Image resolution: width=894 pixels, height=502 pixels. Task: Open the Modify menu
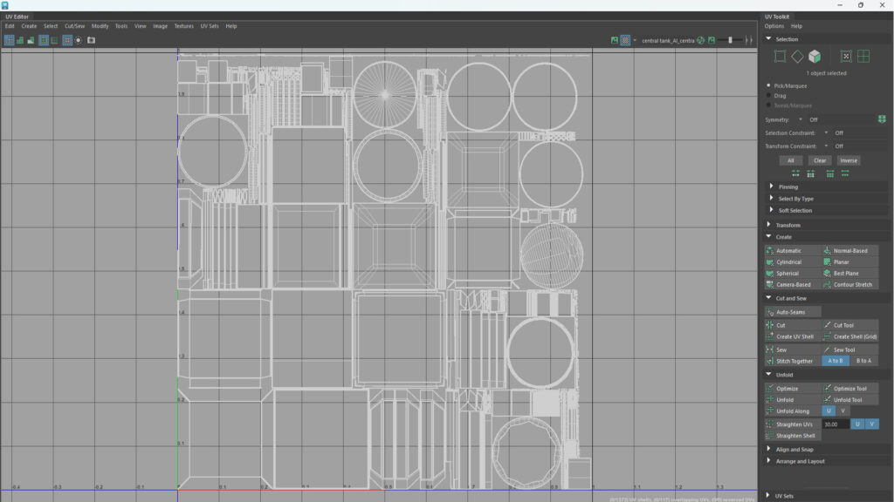pyautogui.click(x=100, y=26)
